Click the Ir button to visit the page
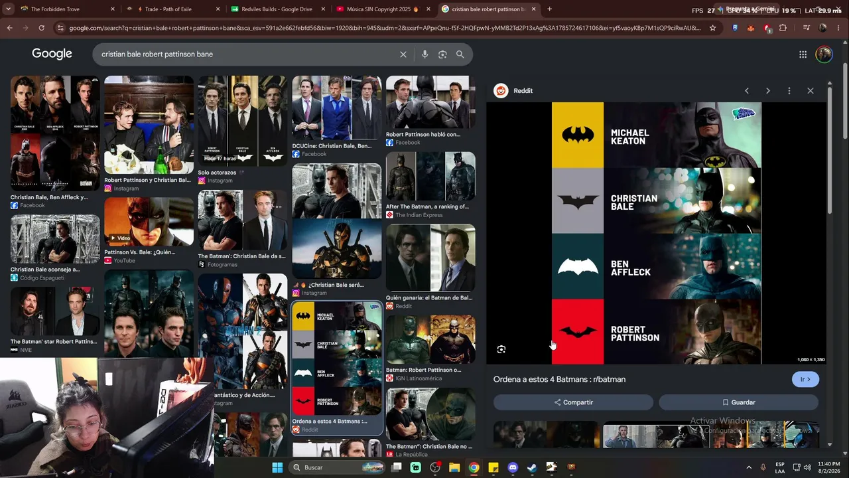Screen dimensions: 849x478 pyautogui.click(x=805, y=379)
